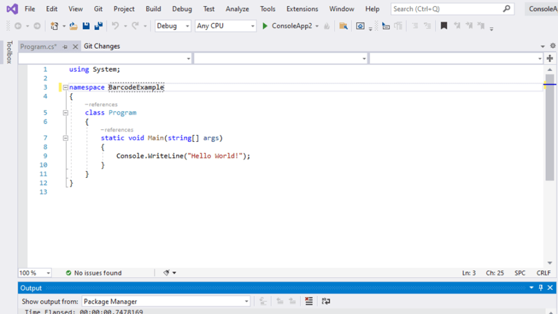
Task: Uncomment selected lines icon
Action: pyautogui.click(x=427, y=26)
